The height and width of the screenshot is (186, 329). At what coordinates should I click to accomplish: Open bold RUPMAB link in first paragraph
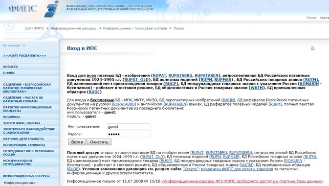tap(222, 79)
